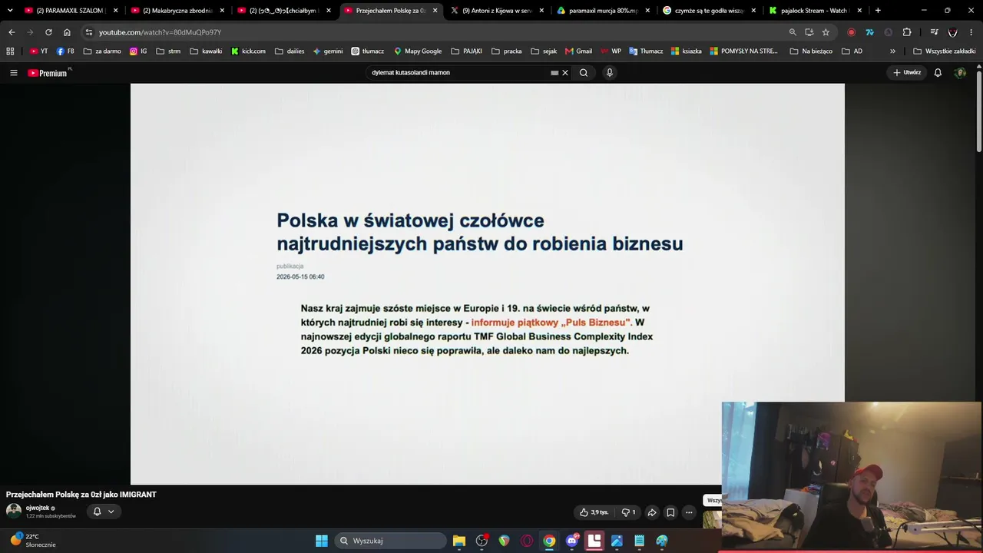Image resolution: width=983 pixels, height=553 pixels.
Task: Open the tab search dropdown arrow
Action: click(10, 11)
